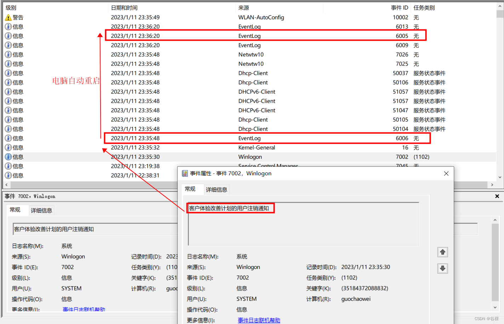This screenshot has height=324, width=504.
Task: Click the event properties dialog title bar icon
Action: (x=185, y=173)
